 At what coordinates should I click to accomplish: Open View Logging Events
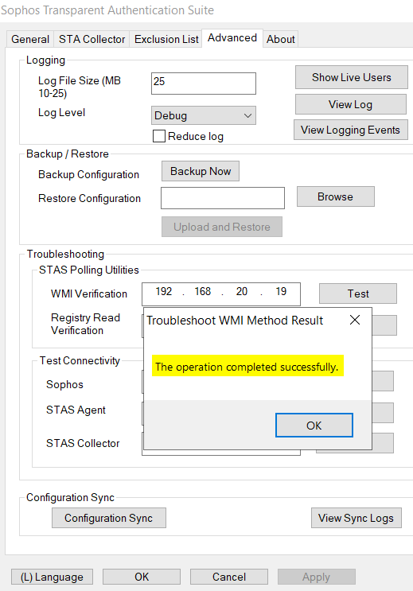pyautogui.click(x=351, y=130)
